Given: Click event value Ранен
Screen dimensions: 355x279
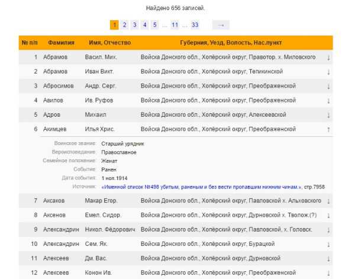Looking at the screenshot, I should coord(109,169).
